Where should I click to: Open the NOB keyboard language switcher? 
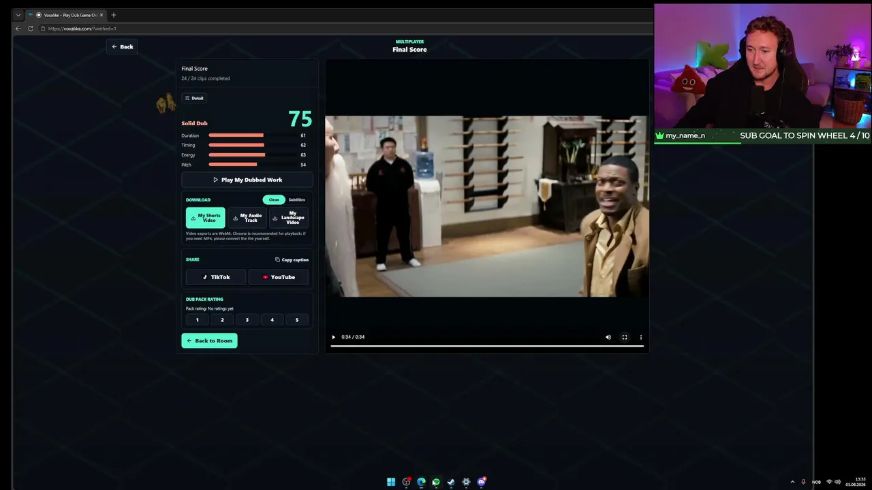pos(816,482)
